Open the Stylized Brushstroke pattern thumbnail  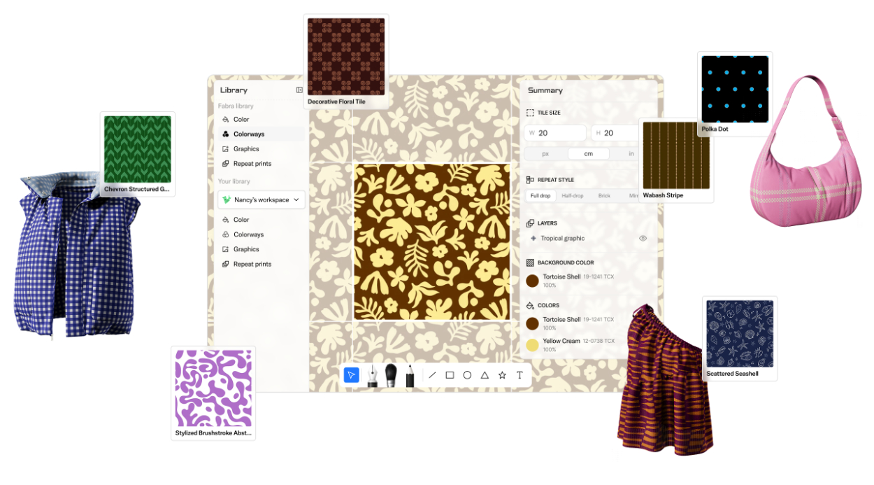(x=213, y=388)
